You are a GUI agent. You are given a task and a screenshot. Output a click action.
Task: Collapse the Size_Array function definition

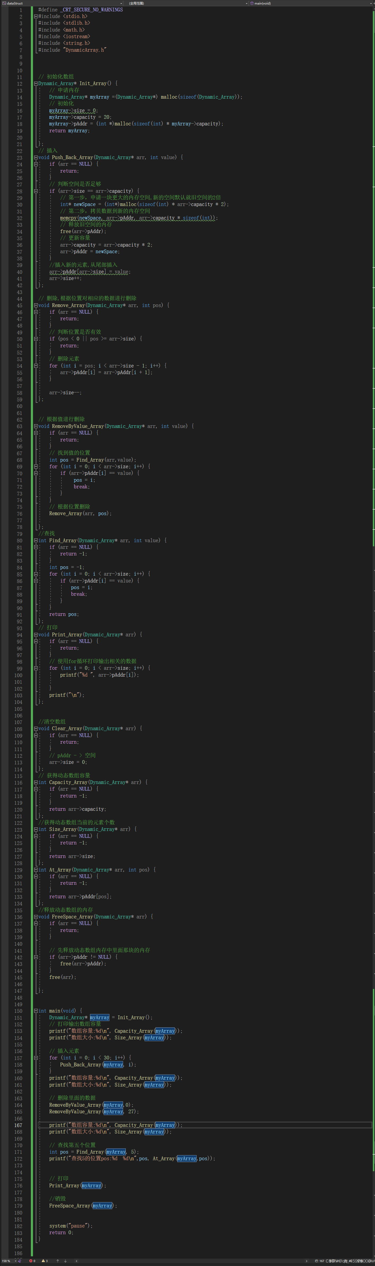[36, 830]
